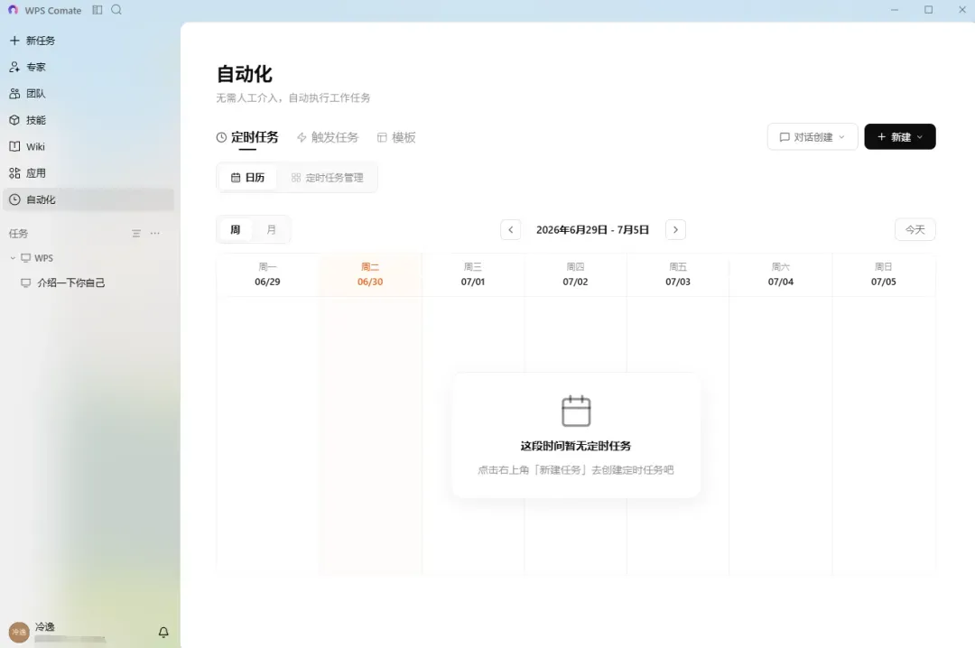Collapse the WPS task group chevron
Image resolution: width=975 pixels, height=648 pixels.
tap(13, 258)
